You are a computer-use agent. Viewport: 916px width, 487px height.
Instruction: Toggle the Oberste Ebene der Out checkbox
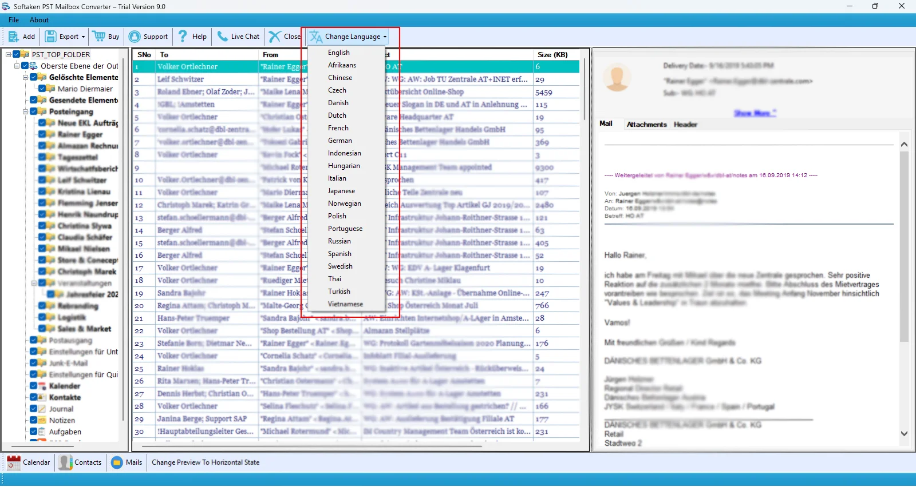[x=25, y=66]
